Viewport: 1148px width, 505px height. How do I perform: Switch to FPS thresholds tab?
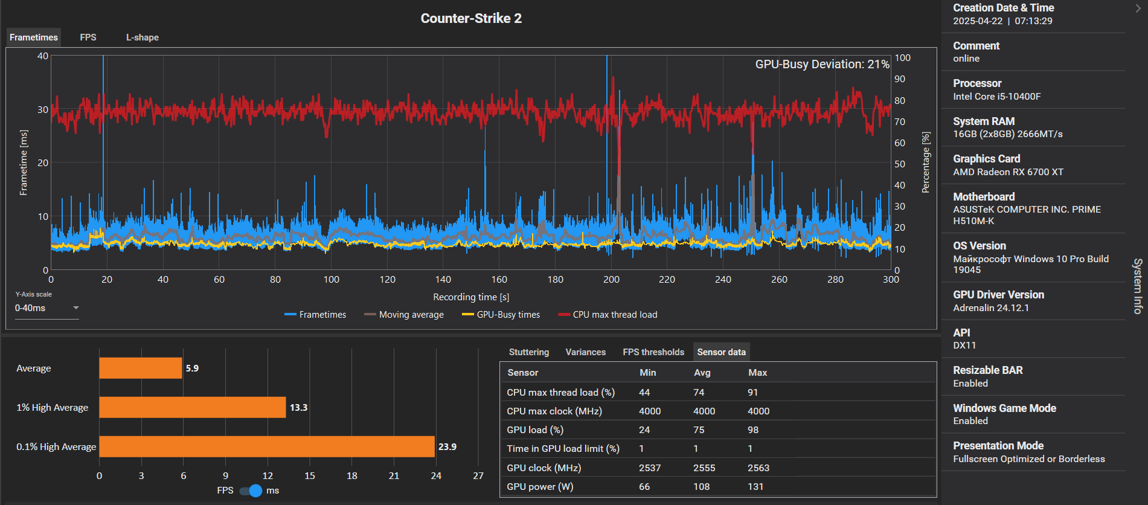point(653,352)
